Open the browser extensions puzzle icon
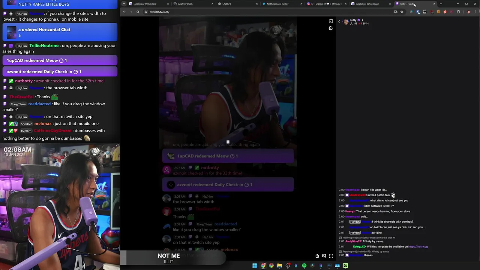The width and height of the screenshot is (480, 270). pyautogui.click(x=458, y=12)
